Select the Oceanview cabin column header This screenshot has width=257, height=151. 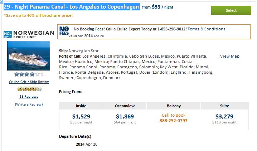point(125,106)
